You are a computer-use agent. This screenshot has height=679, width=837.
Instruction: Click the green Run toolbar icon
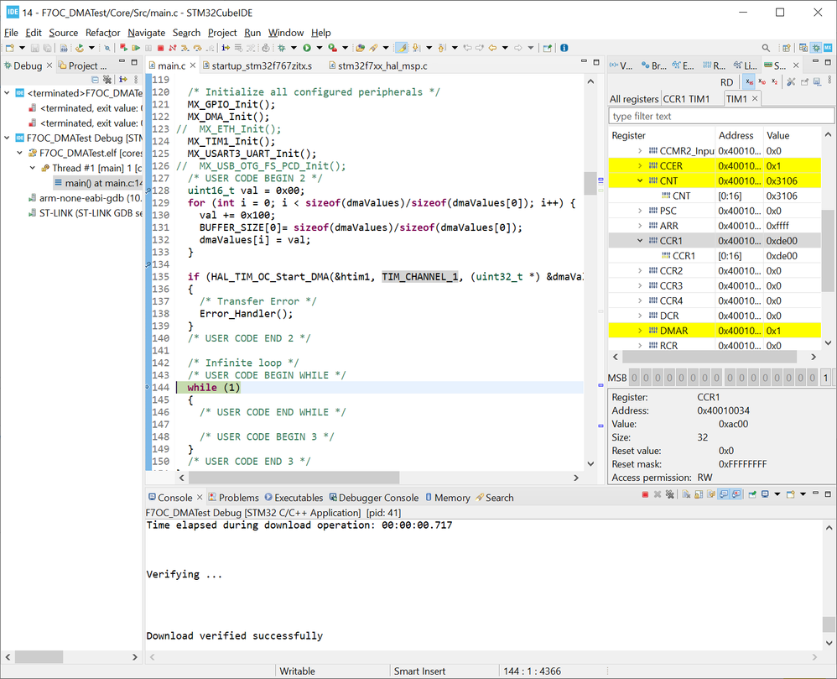pyautogui.click(x=307, y=48)
